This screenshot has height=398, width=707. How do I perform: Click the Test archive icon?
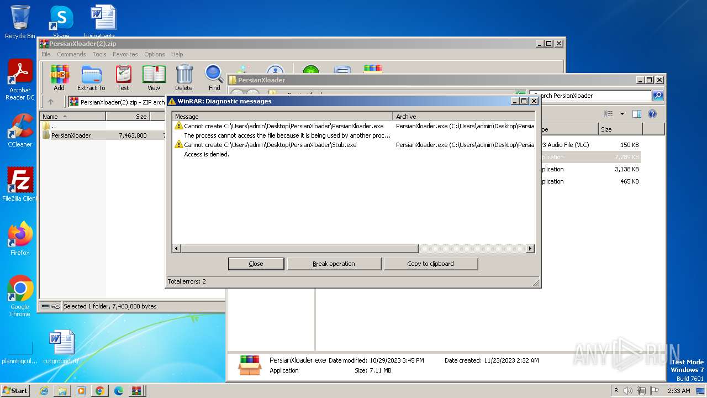(x=123, y=78)
